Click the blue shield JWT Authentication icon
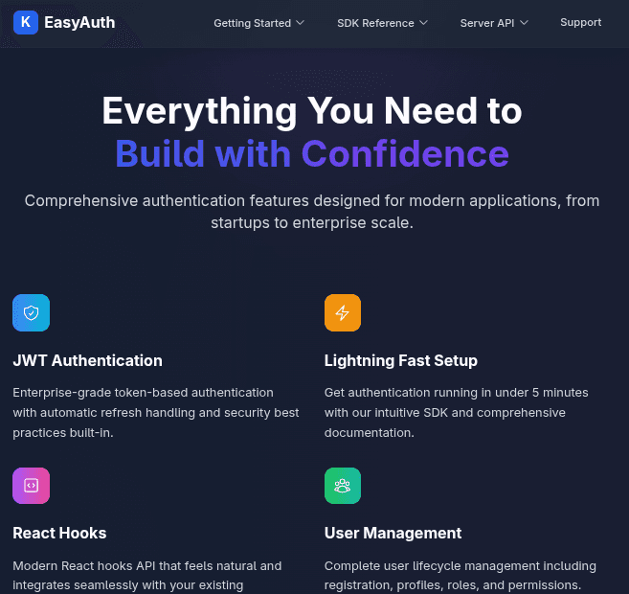 [32, 312]
